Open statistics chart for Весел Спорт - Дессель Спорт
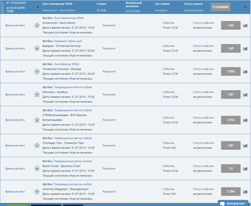The height and width of the screenshot is (206, 251). [x=245, y=168]
